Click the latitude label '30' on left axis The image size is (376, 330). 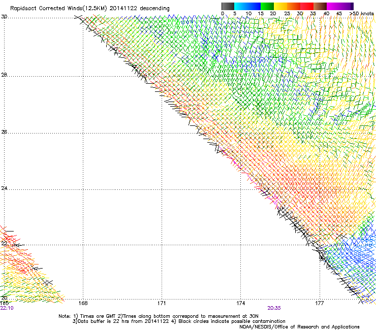click(x=4, y=17)
